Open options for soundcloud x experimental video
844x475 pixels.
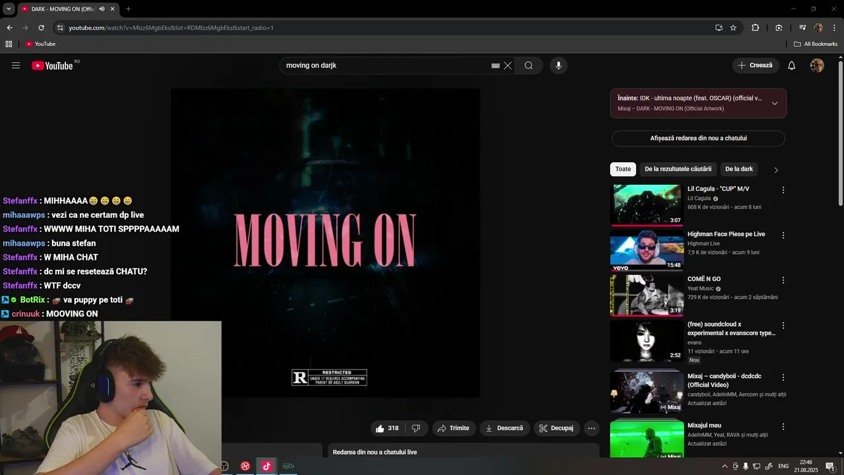(x=783, y=326)
